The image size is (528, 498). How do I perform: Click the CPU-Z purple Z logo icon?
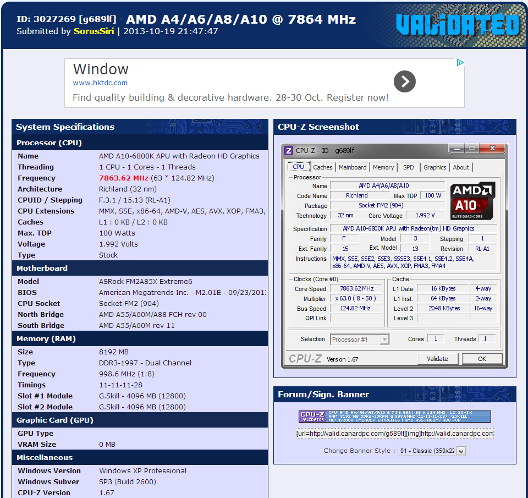point(289,151)
